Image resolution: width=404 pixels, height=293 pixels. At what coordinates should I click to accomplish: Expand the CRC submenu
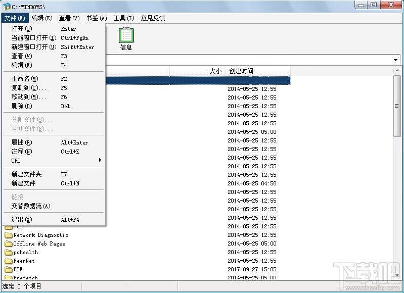pyautogui.click(x=54, y=161)
